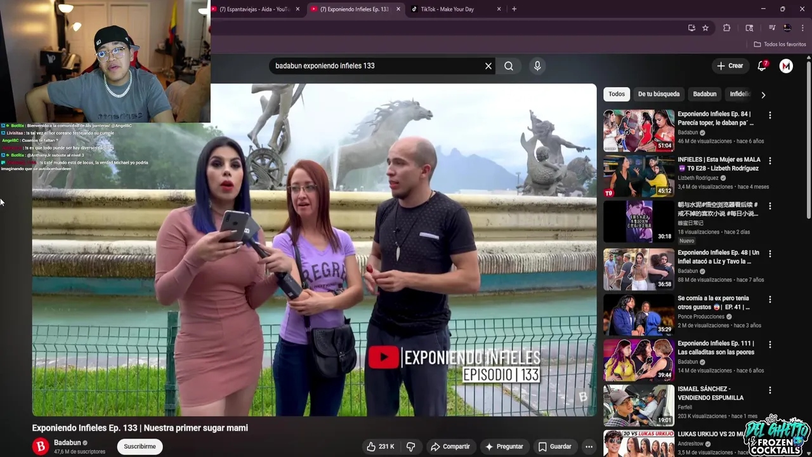Open the Vendiendo Espumilla 19:01 thumbnail
This screenshot has height=457, width=812.
click(639, 405)
